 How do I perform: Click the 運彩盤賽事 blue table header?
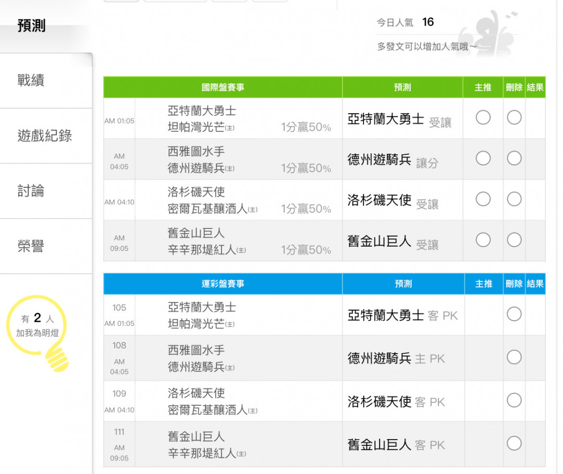coord(223,284)
